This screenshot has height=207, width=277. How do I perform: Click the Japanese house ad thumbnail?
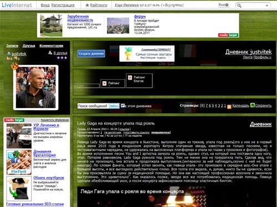click(51, 25)
